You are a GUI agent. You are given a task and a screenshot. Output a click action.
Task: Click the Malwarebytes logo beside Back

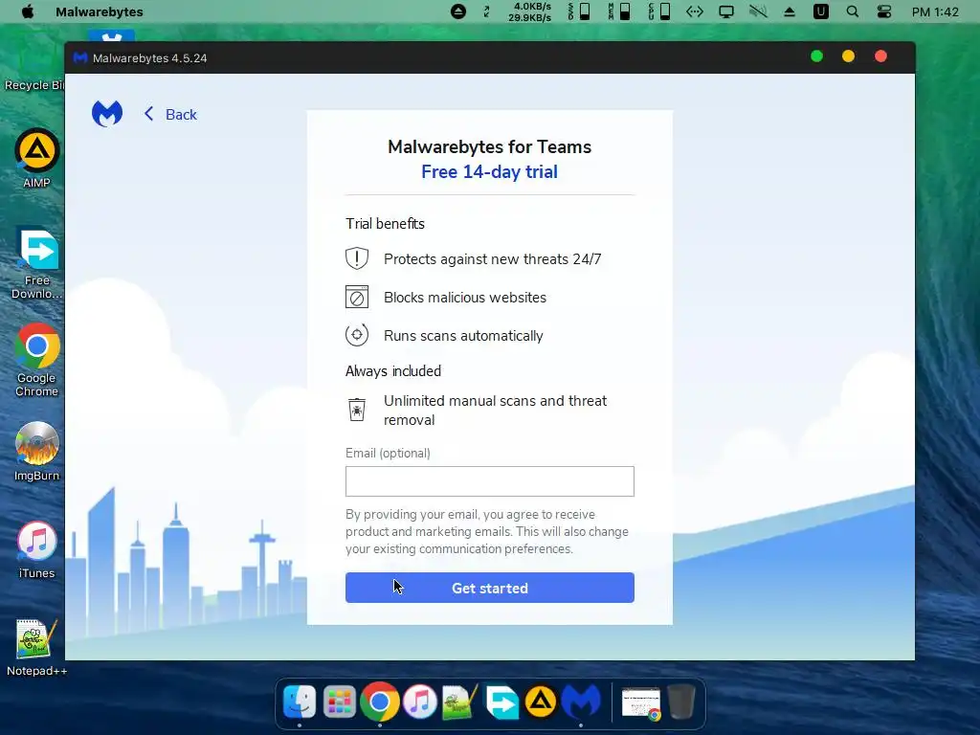point(107,114)
